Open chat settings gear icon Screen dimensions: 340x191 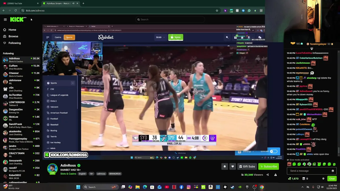[323, 179]
